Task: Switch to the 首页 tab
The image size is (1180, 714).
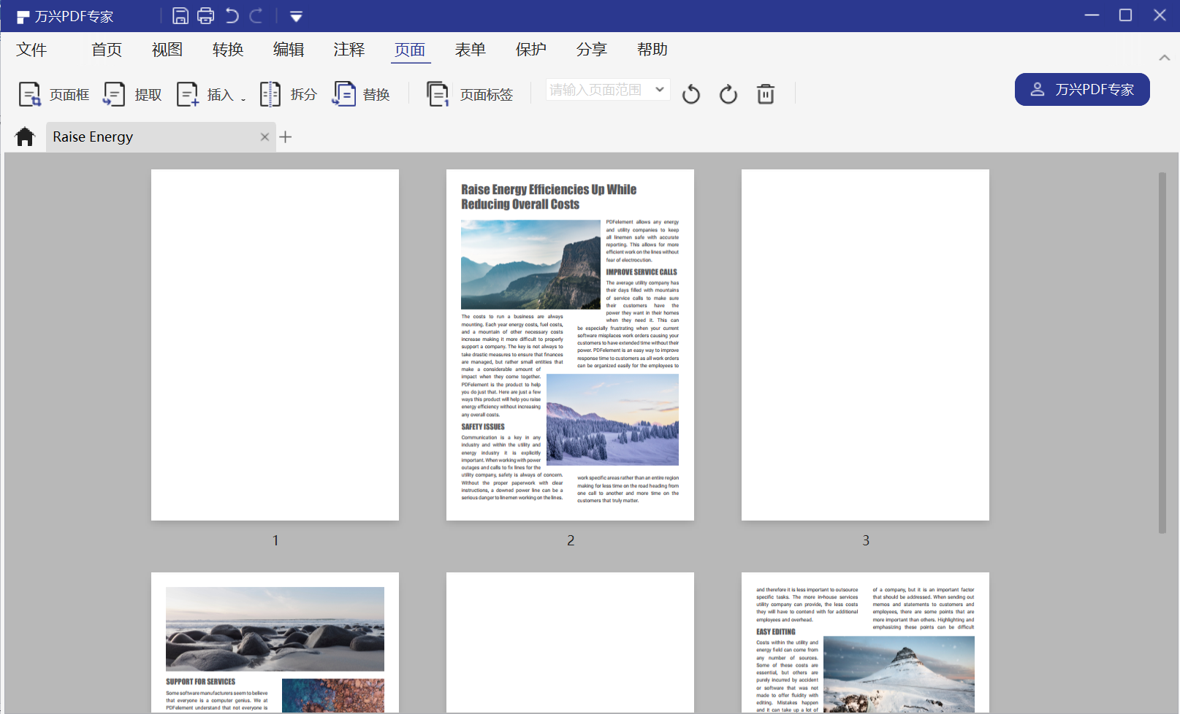Action: pos(107,49)
